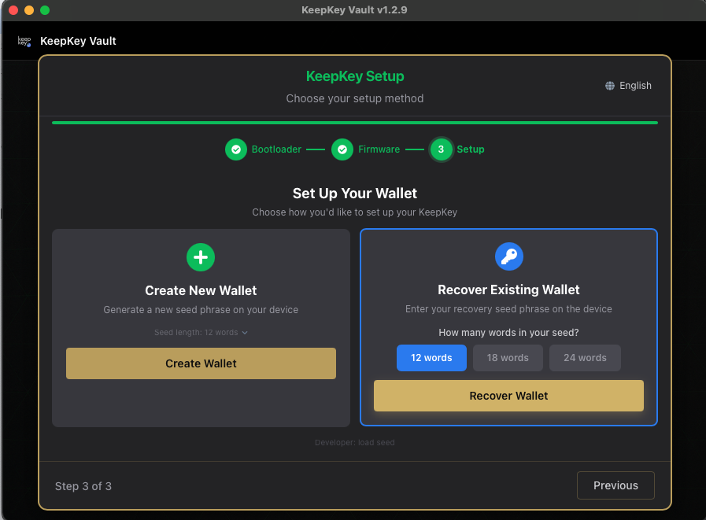Screen dimensions: 706x520
Task: Click the Developer: load seed link
Action: [x=354, y=442]
